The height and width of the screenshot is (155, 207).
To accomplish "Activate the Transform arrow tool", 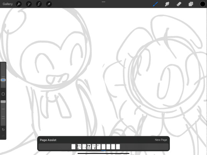I will point(49,4).
